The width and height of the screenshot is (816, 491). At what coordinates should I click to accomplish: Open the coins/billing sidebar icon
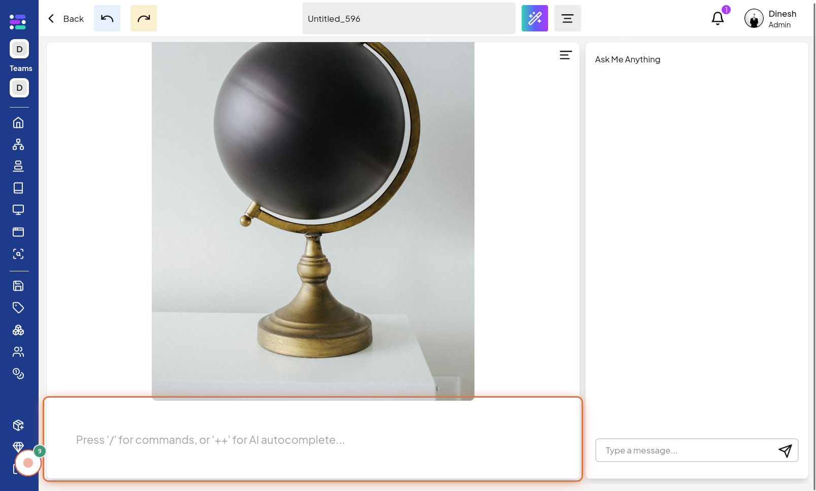point(18,374)
